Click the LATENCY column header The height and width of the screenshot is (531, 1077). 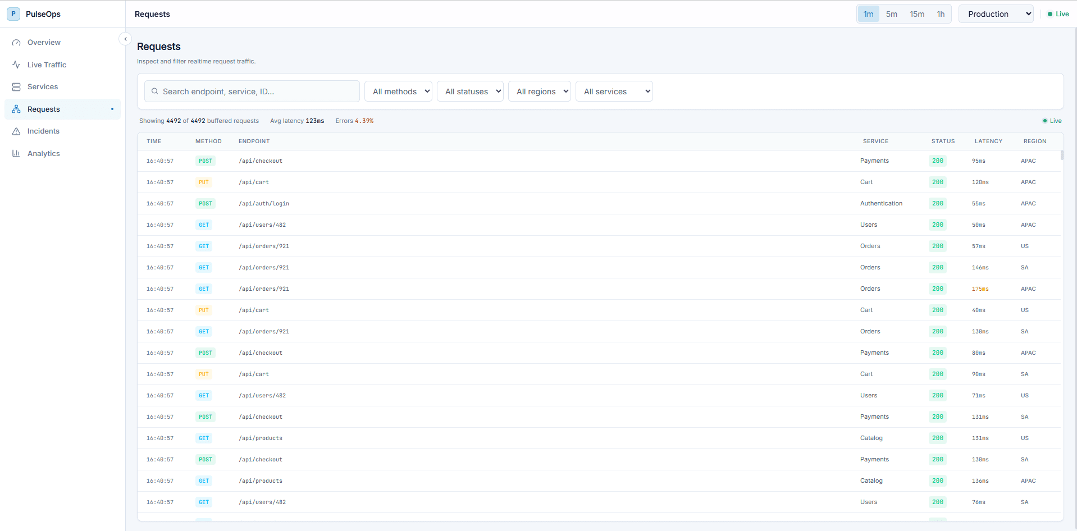point(988,141)
